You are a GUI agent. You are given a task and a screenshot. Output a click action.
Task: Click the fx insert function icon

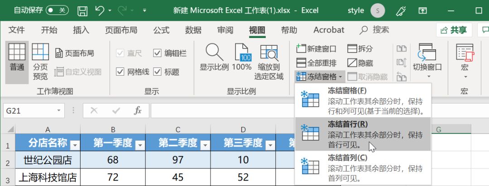pyautogui.click(x=138, y=110)
